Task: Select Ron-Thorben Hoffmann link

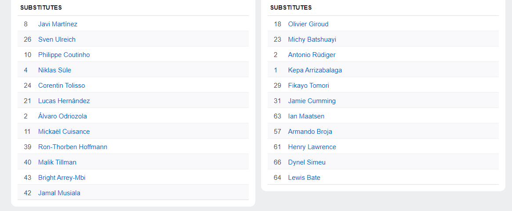Action: click(73, 147)
